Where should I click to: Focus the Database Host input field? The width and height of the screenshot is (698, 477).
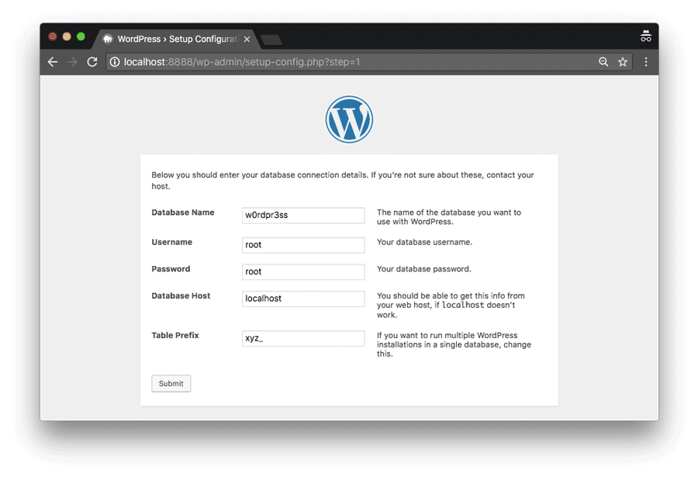coord(302,299)
